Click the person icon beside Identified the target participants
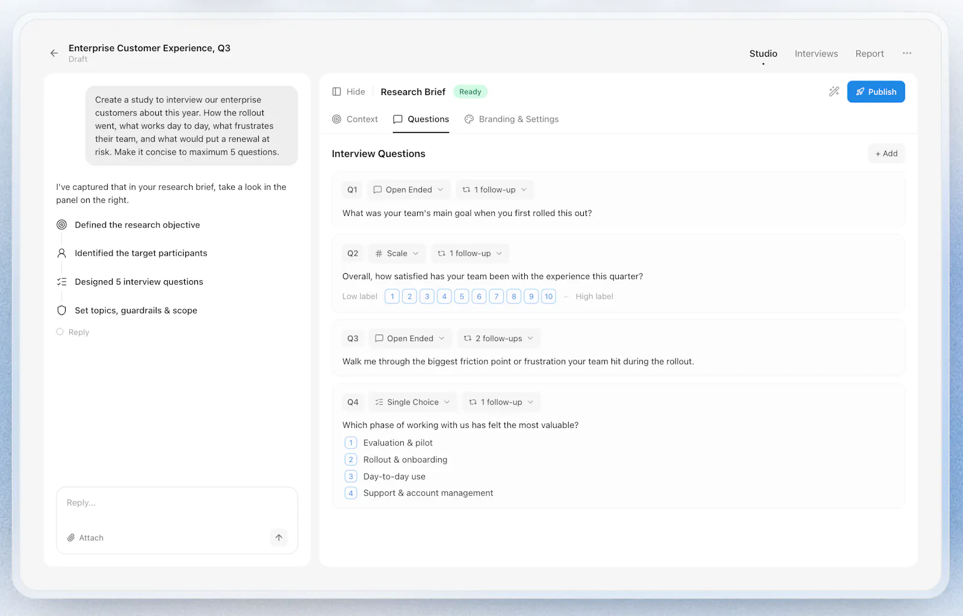Viewport: 963px width, 616px height. pos(61,253)
